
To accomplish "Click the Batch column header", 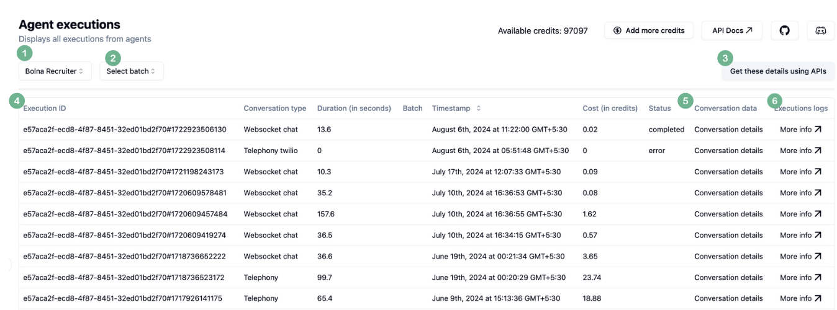I will pos(412,108).
